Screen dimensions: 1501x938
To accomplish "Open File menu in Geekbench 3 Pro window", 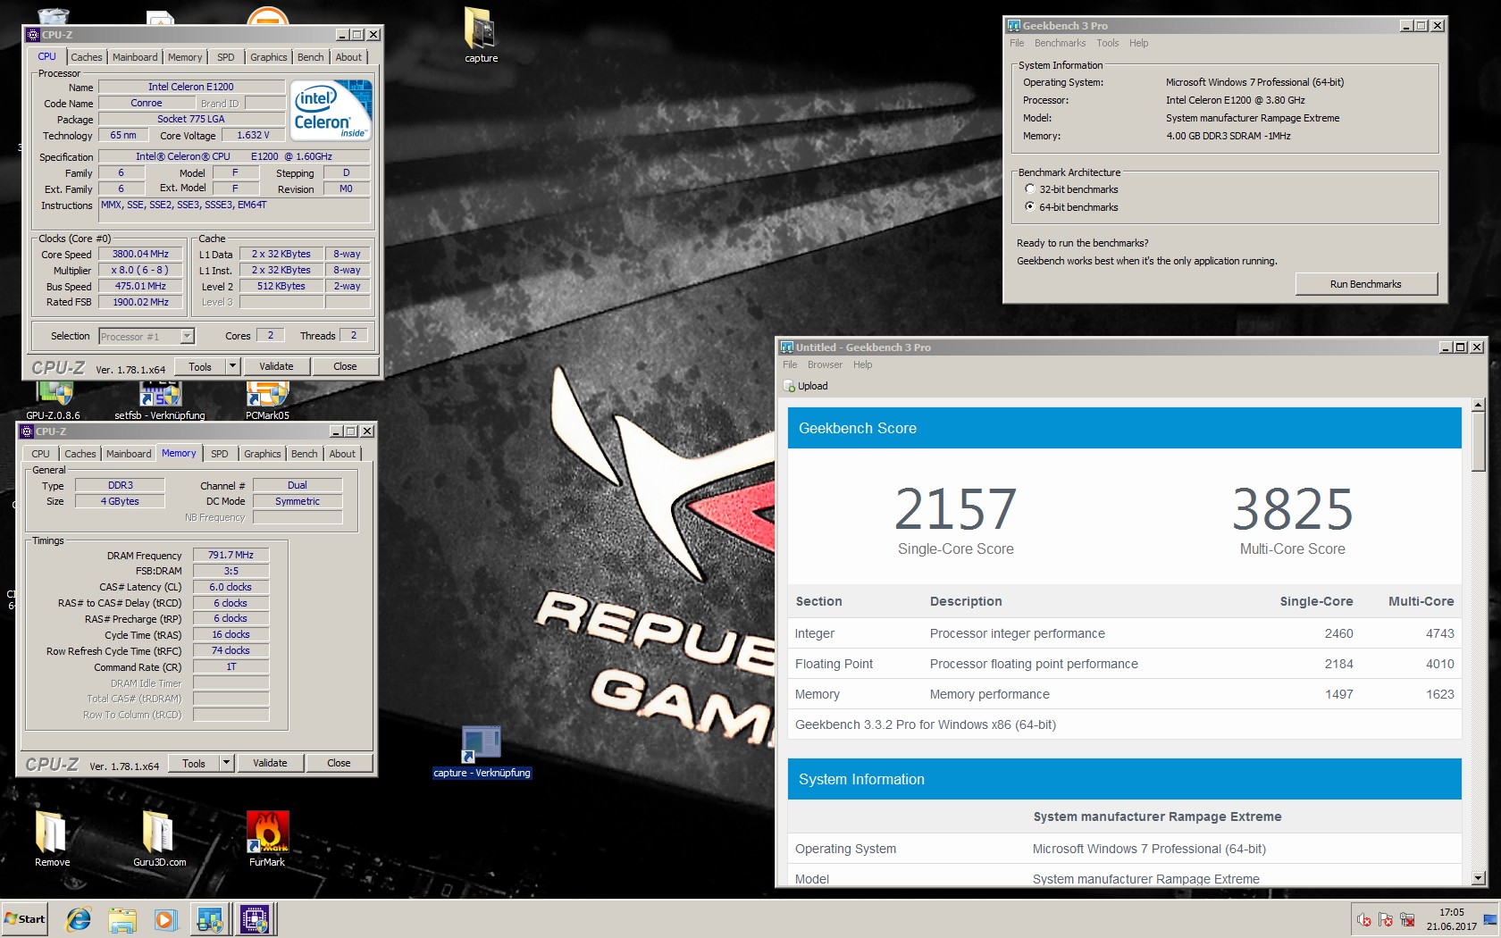I will tap(1017, 43).
